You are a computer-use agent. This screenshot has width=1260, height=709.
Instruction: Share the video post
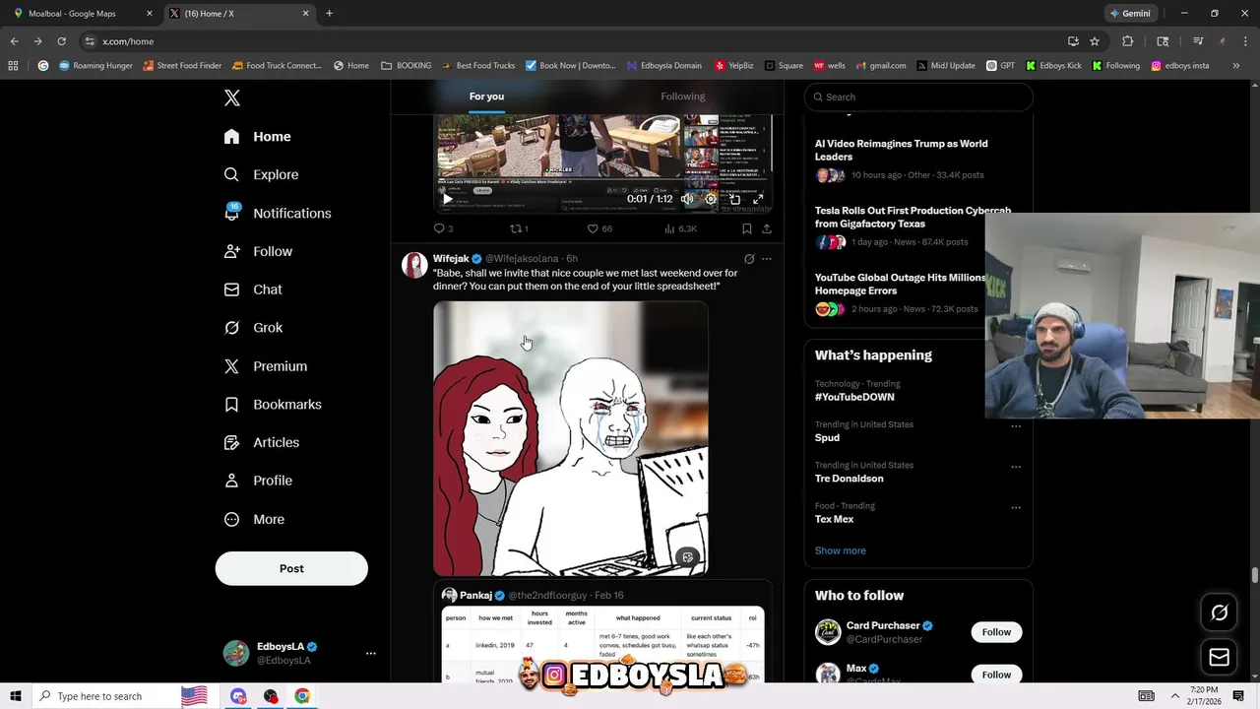point(767,228)
